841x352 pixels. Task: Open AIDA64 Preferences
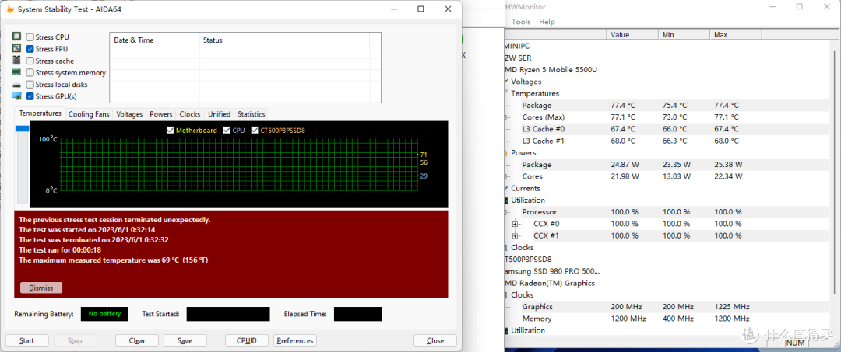295,340
